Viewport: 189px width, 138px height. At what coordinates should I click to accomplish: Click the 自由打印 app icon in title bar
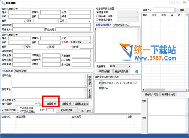pyautogui.click(x=3, y=3)
